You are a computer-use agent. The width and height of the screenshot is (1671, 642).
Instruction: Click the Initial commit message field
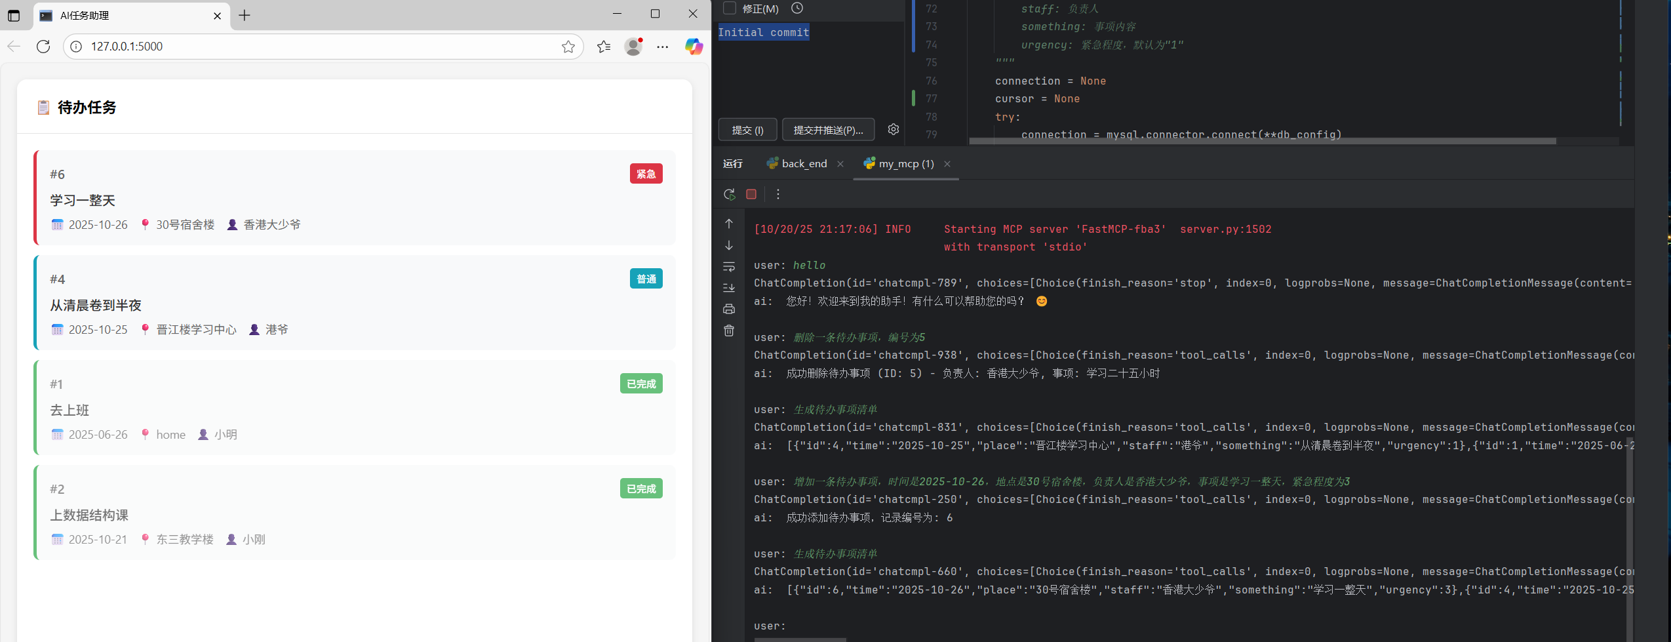(x=810, y=68)
